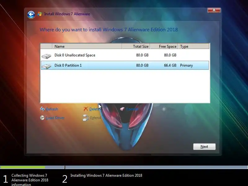Sort by the Type column header
Image resolution: width=248 pixels, height=186 pixels.
193,46
